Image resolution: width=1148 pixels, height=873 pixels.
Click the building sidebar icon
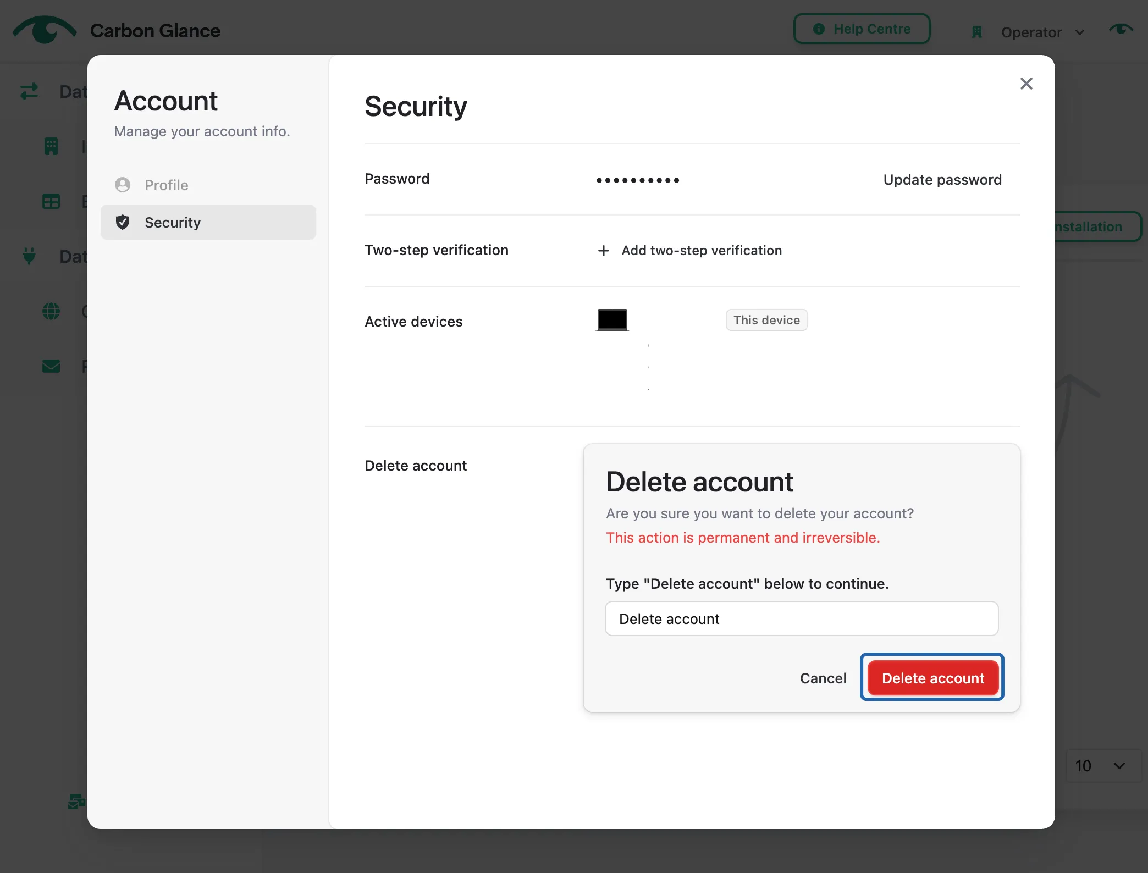pos(51,146)
